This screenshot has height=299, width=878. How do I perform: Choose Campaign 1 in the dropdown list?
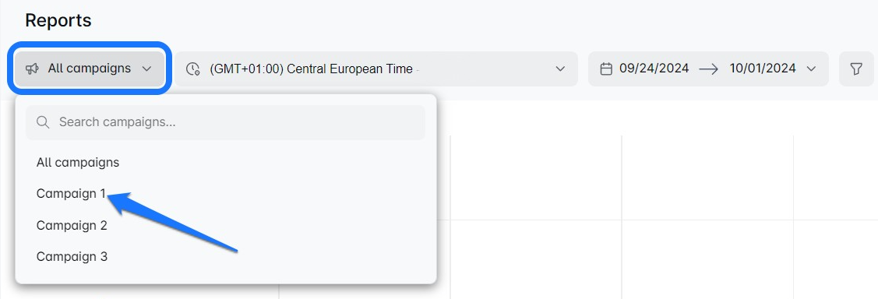coord(71,194)
